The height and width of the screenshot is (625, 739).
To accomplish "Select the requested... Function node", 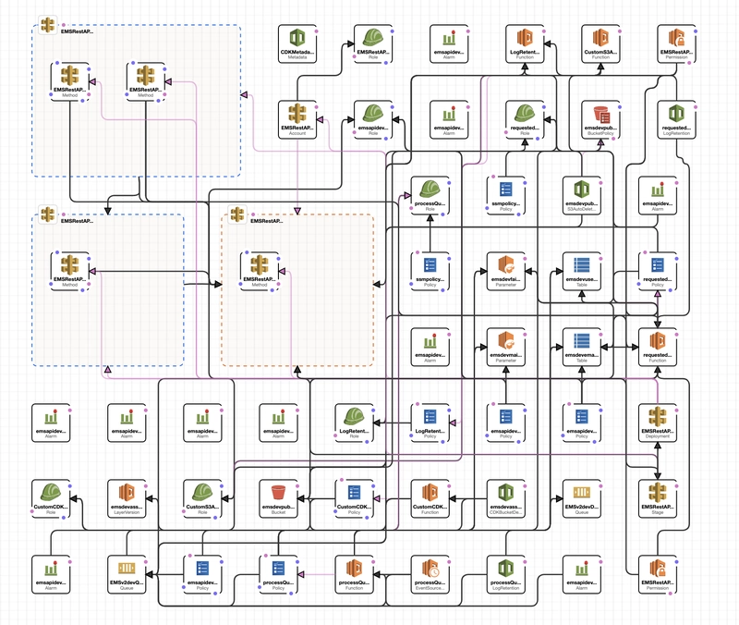I will click(658, 347).
